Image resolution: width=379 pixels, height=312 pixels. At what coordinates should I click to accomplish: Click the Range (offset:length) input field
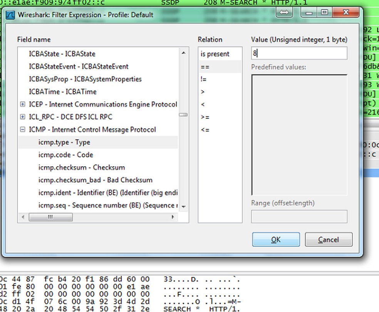coord(299,216)
